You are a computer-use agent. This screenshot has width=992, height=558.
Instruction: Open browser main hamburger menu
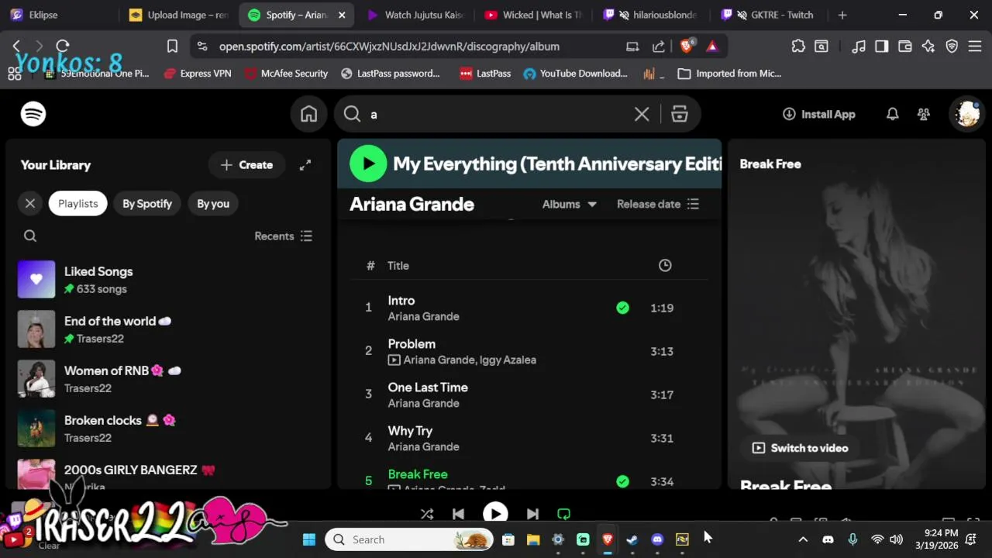(975, 46)
